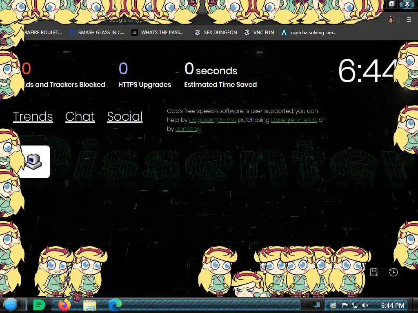
Task: Open File Explorer from the taskbar
Action: pyautogui.click(x=89, y=305)
